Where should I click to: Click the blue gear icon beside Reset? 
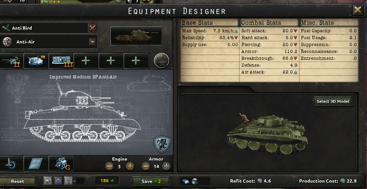click(58, 181)
